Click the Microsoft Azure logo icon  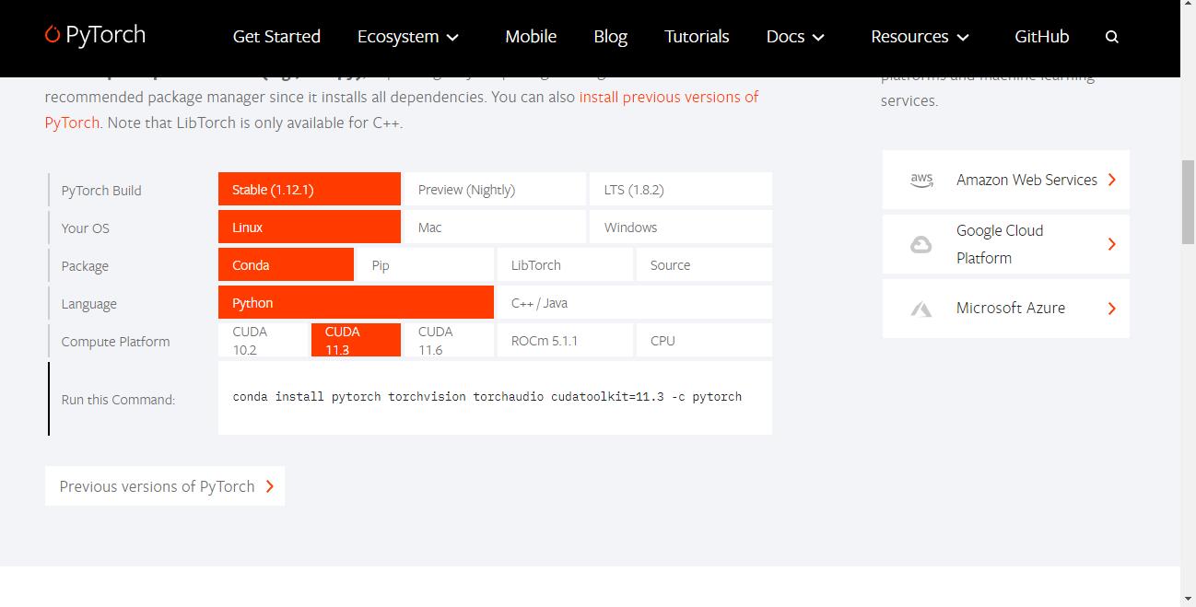pyautogui.click(x=921, y=309)
